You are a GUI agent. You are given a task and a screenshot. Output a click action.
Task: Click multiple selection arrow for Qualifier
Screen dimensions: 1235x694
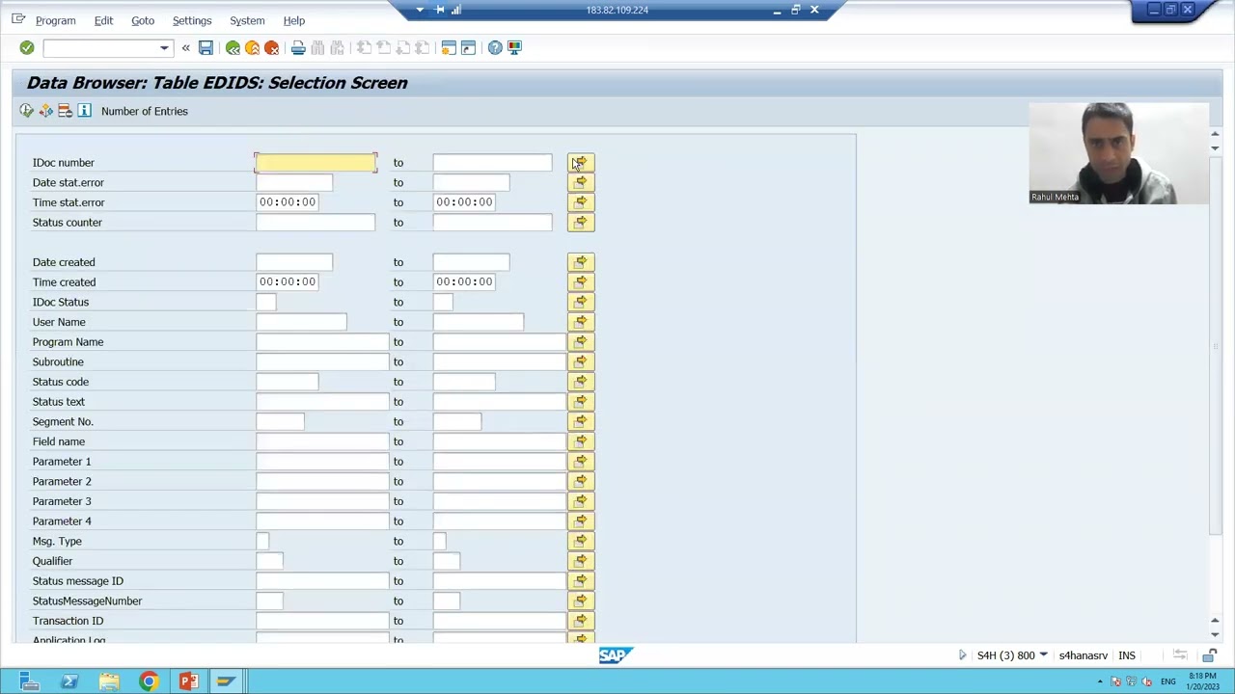581,561
